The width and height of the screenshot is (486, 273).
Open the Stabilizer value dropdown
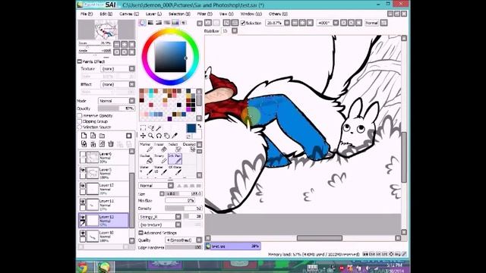click(x=235, y=30)
